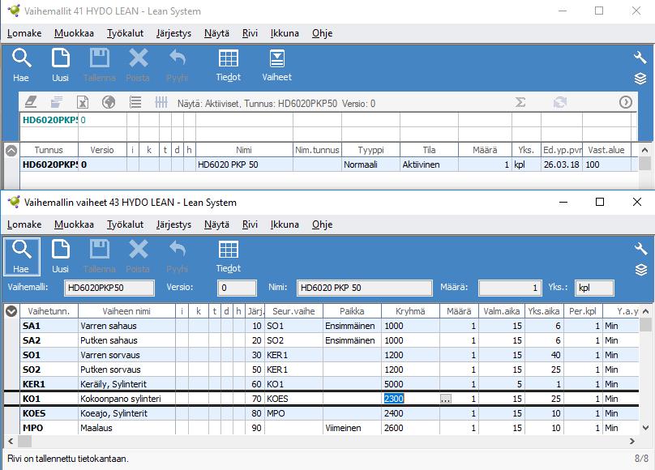The image size is (655, 470).
Task: Sort by the Valm.aika column header
Action: 501,311
